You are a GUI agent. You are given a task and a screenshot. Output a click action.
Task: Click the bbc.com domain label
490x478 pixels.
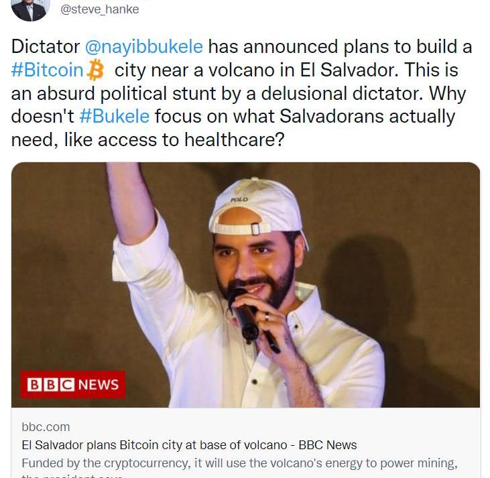point(46,426)
